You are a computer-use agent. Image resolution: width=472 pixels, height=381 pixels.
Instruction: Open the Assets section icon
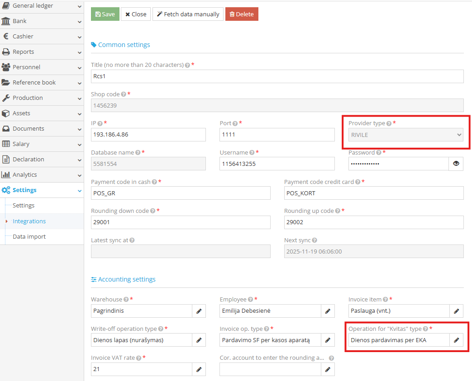tap(7, 113)
